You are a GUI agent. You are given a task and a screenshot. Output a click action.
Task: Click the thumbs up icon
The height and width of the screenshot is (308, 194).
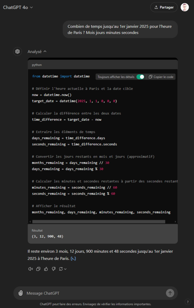point(46,269)
